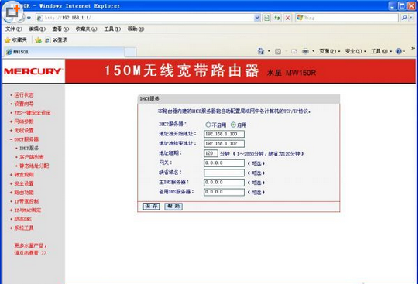Screen dimensions: 419x284
Task: Open the QQ登录 favorites bar link
Action: 56,40
